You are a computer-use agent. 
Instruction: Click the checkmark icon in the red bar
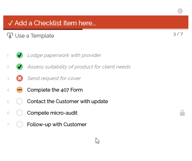tap(11, 23)
